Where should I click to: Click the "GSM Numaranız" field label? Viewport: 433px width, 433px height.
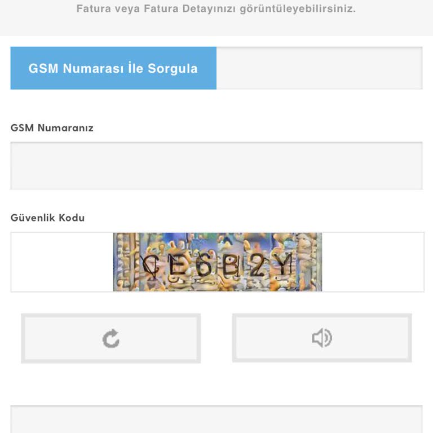tap(52, 128)
